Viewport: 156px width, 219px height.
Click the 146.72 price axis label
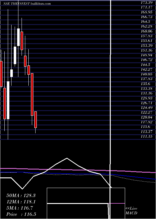(147, 60)
